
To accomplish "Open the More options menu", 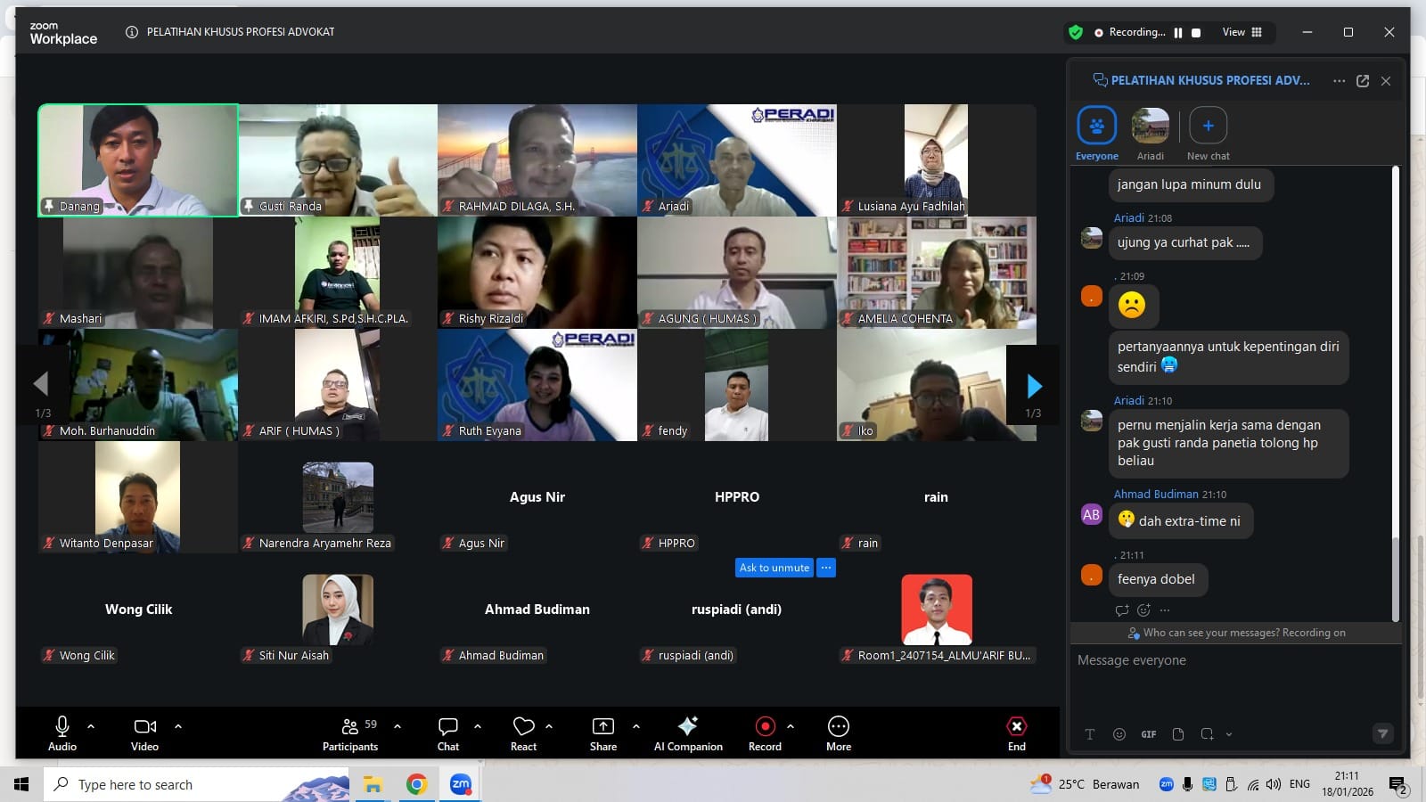I will [x=838, y=727].
